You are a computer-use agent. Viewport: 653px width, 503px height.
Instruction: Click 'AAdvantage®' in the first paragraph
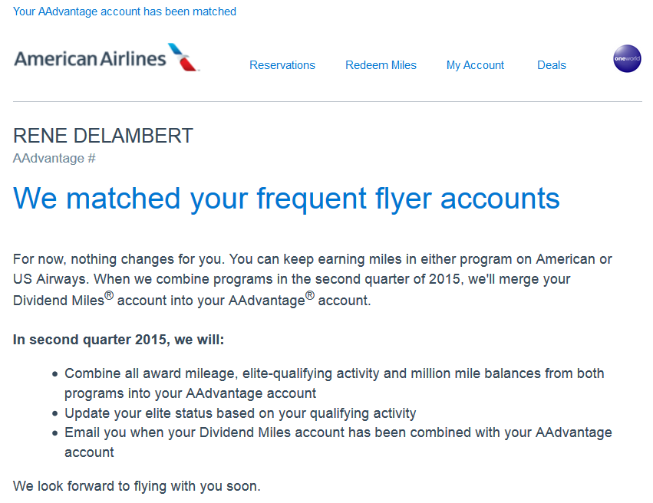click(x=270, y=301)
